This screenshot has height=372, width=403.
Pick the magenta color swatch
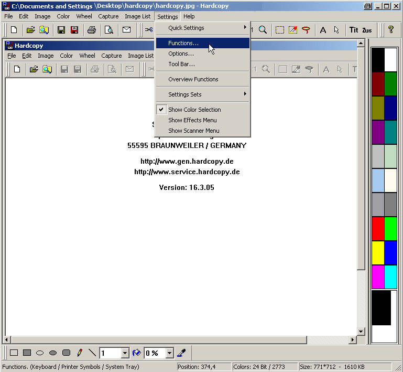(378, 277)
